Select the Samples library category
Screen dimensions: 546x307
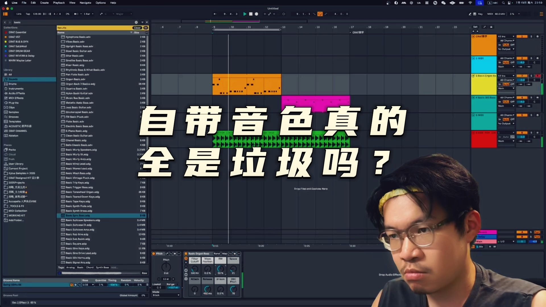pos(29,112)
